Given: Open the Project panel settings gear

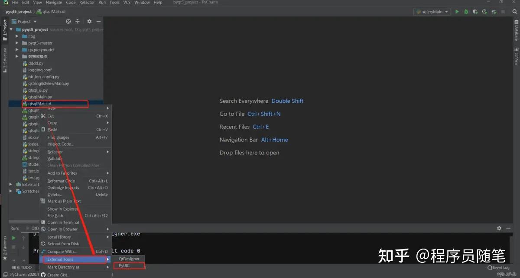Looking at the screenshot, I should pos(89,21).
